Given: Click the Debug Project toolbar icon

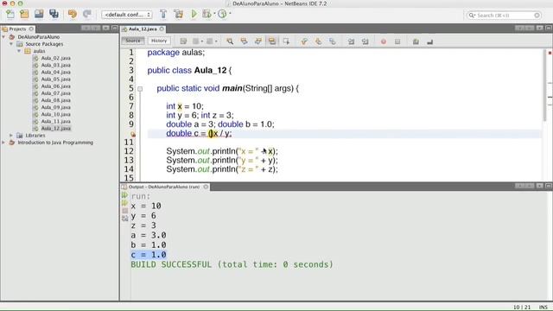Looking at the screenshot, I should 207,14.
